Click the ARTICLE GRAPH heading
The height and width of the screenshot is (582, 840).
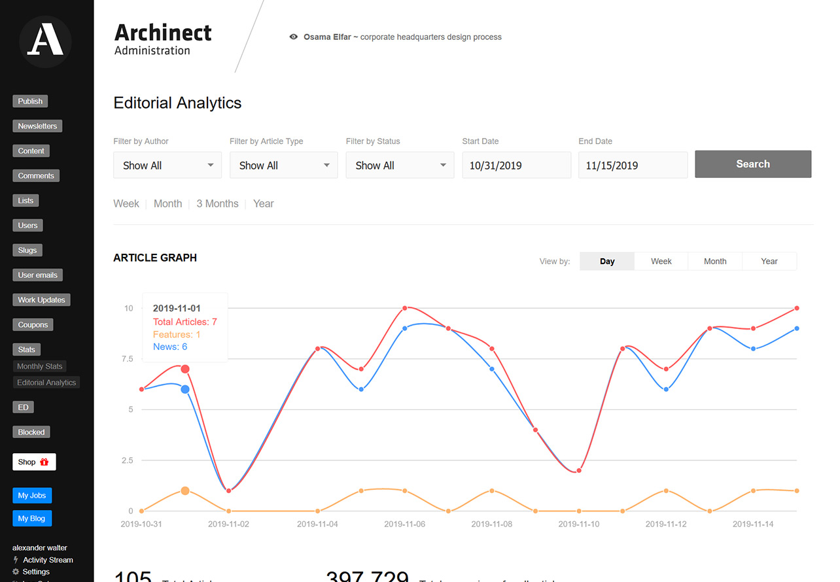pos(155,258)
